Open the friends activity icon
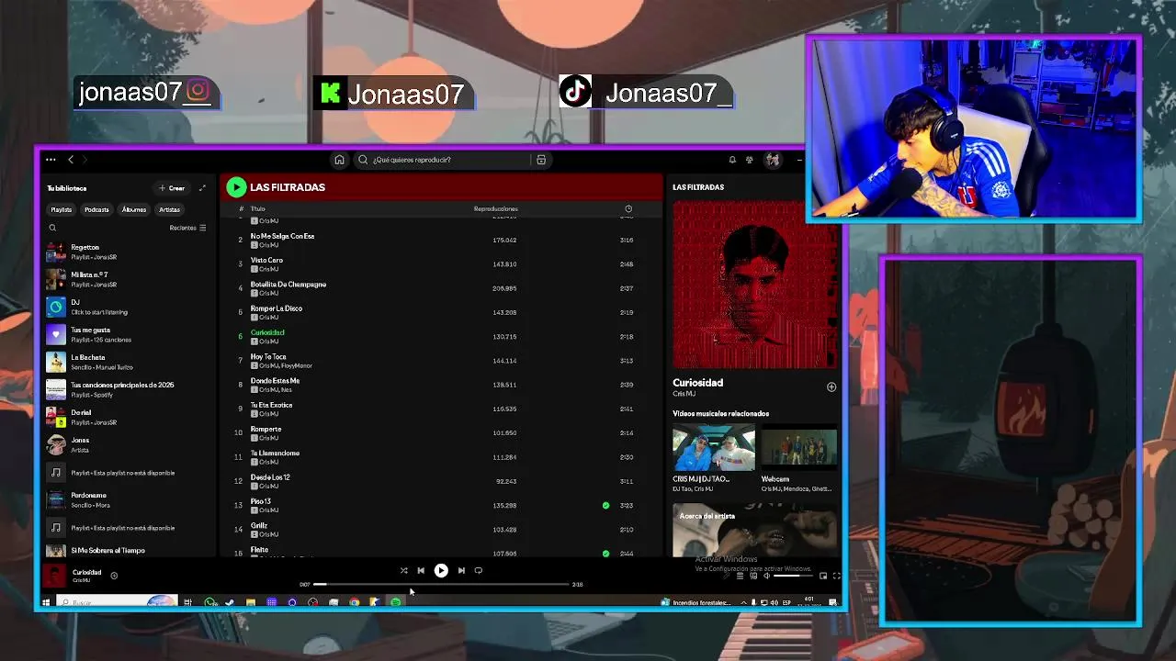The height and width of the screenshot is (661, 1176). (750, 160)
